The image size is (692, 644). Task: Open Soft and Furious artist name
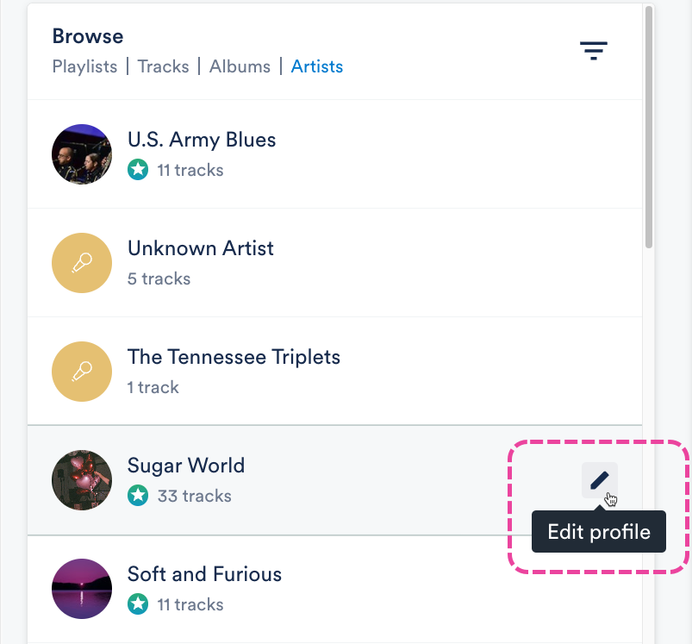(x=204, y=574)
